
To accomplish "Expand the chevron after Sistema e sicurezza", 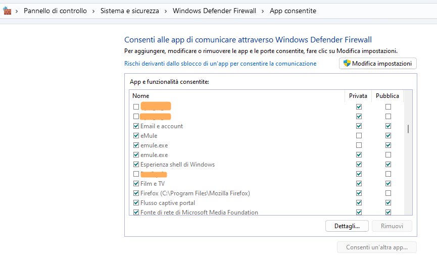I will (x=166, y=11).
